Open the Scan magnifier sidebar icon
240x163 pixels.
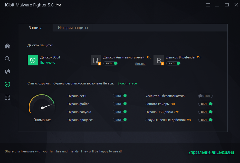(7, 59)
